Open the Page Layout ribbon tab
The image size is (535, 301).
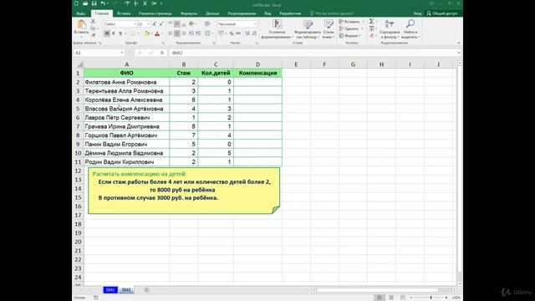155,13
